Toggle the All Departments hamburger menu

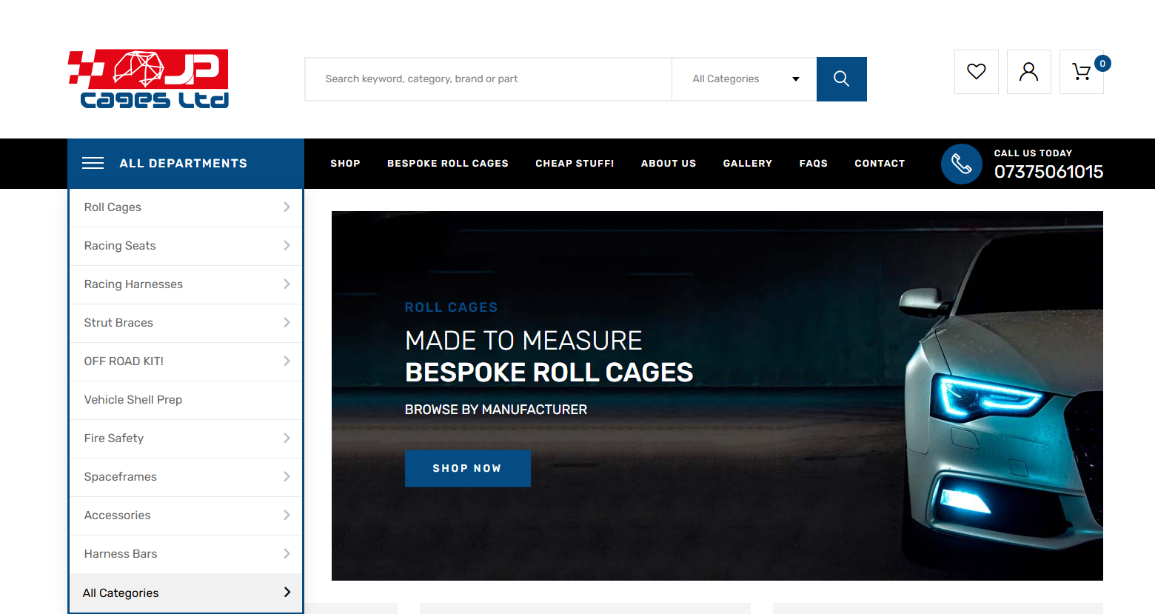pos(93,164)
